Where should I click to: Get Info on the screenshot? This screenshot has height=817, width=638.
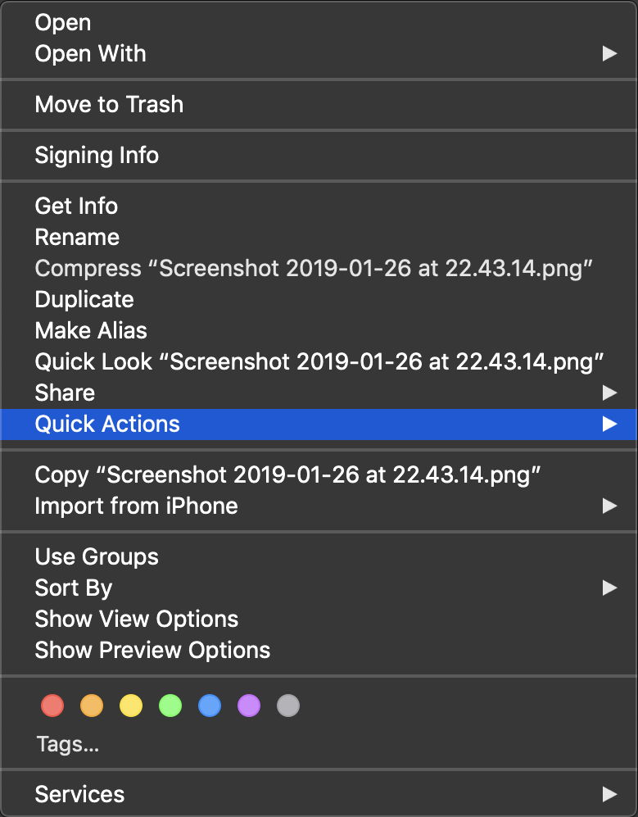tap(75, 207)
